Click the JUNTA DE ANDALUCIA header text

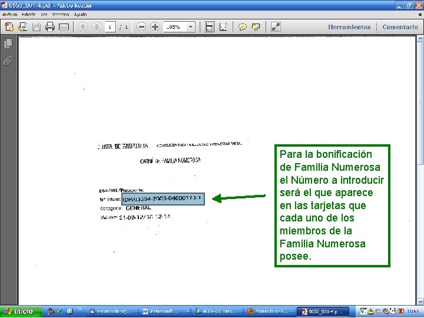click(x=122, y=146)
